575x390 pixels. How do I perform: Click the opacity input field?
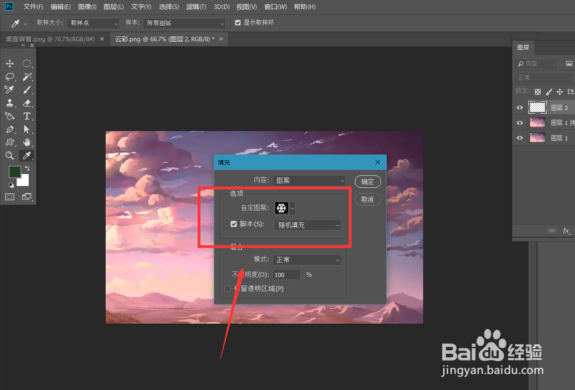click(x=287, y=275)
